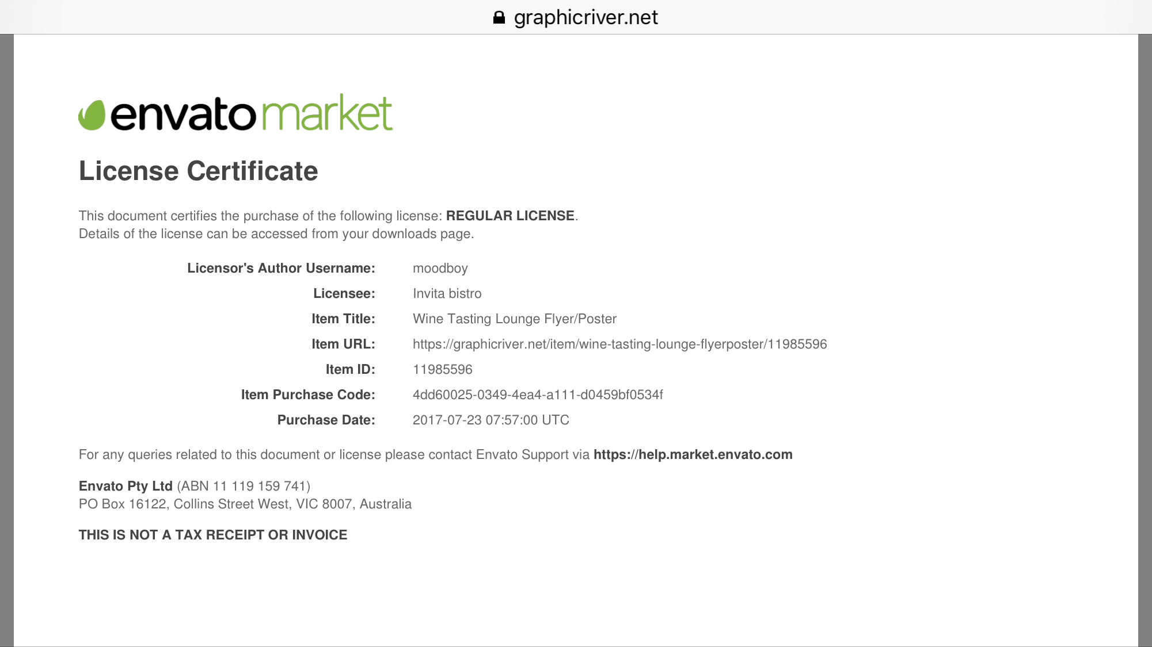Tap the graphicriver.net address bar text
The image size is (1152, 647).
[x=585, y=17]
